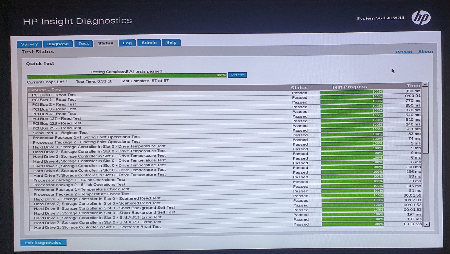This screenshot has width=450, height=254.
Task: Click the overall Quick Test progress bar
Action: [127, 76]
